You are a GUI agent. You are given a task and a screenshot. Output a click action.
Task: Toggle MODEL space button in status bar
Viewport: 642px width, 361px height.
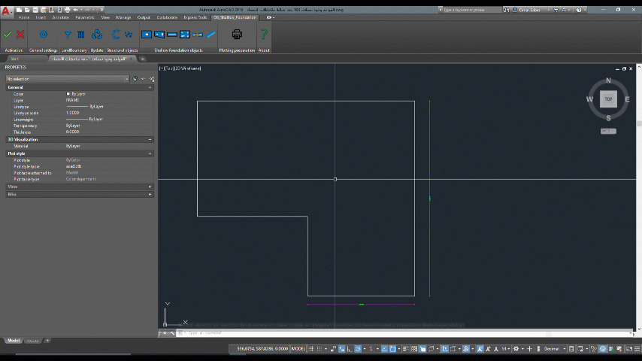click(x=298, y=349)
